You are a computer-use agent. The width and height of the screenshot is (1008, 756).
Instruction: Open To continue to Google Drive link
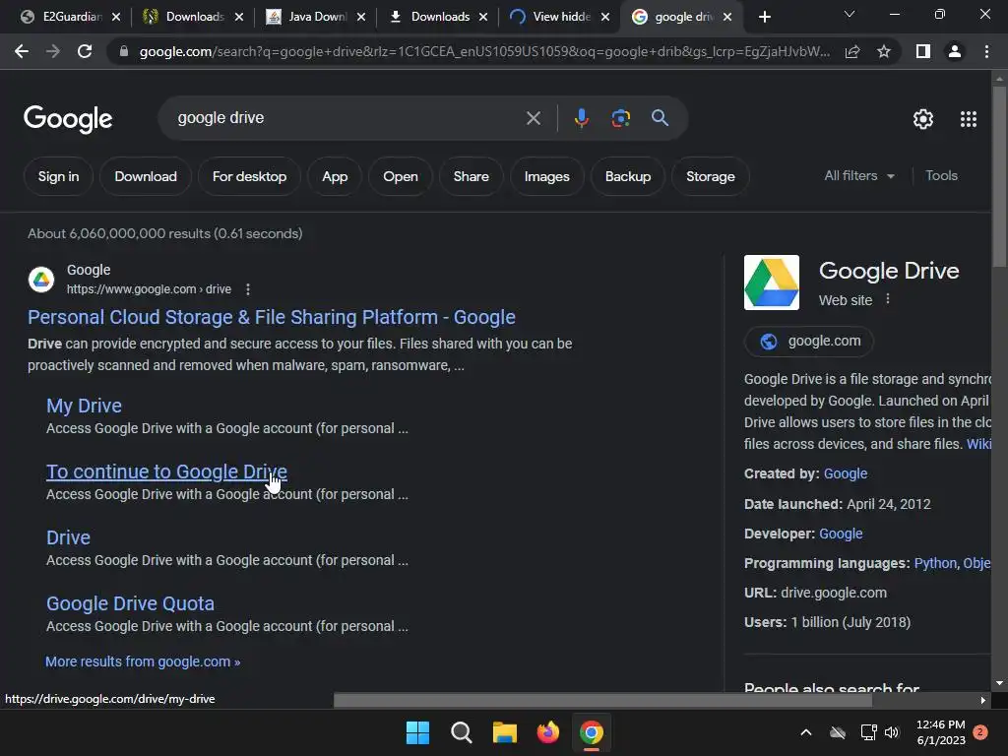(166, 472)
